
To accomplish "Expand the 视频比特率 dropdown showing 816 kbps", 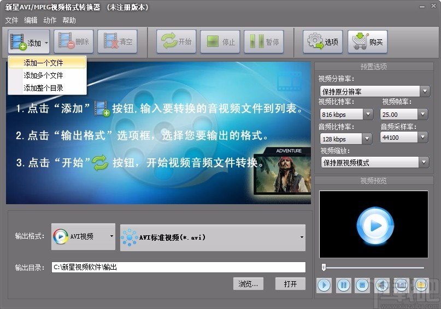I will tap(368, 114).
